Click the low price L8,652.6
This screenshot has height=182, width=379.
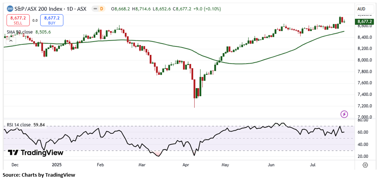161,9
